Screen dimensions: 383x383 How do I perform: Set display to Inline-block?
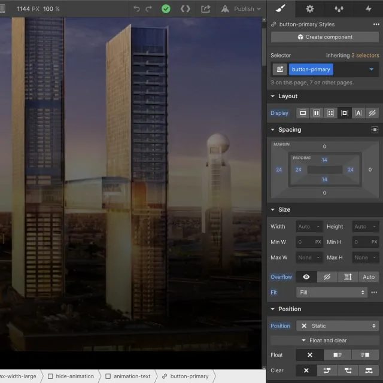point(344,113)
